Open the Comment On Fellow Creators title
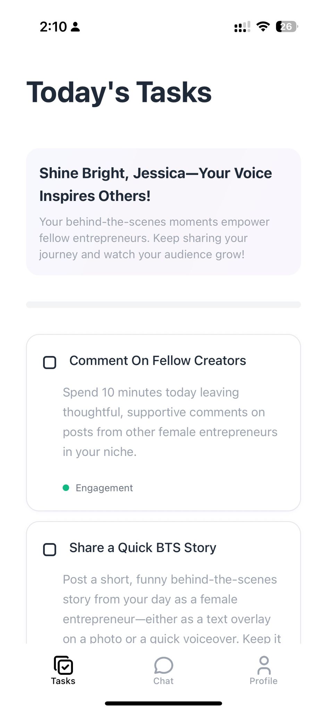Image resolution: width=327 pixels, height=712 pixels. 158,361
